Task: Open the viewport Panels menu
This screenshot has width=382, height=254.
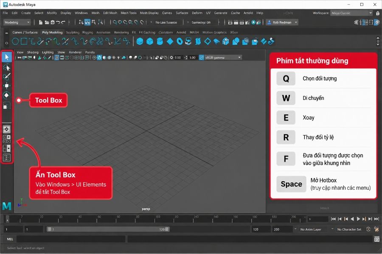Action: [x=90, y=52]
